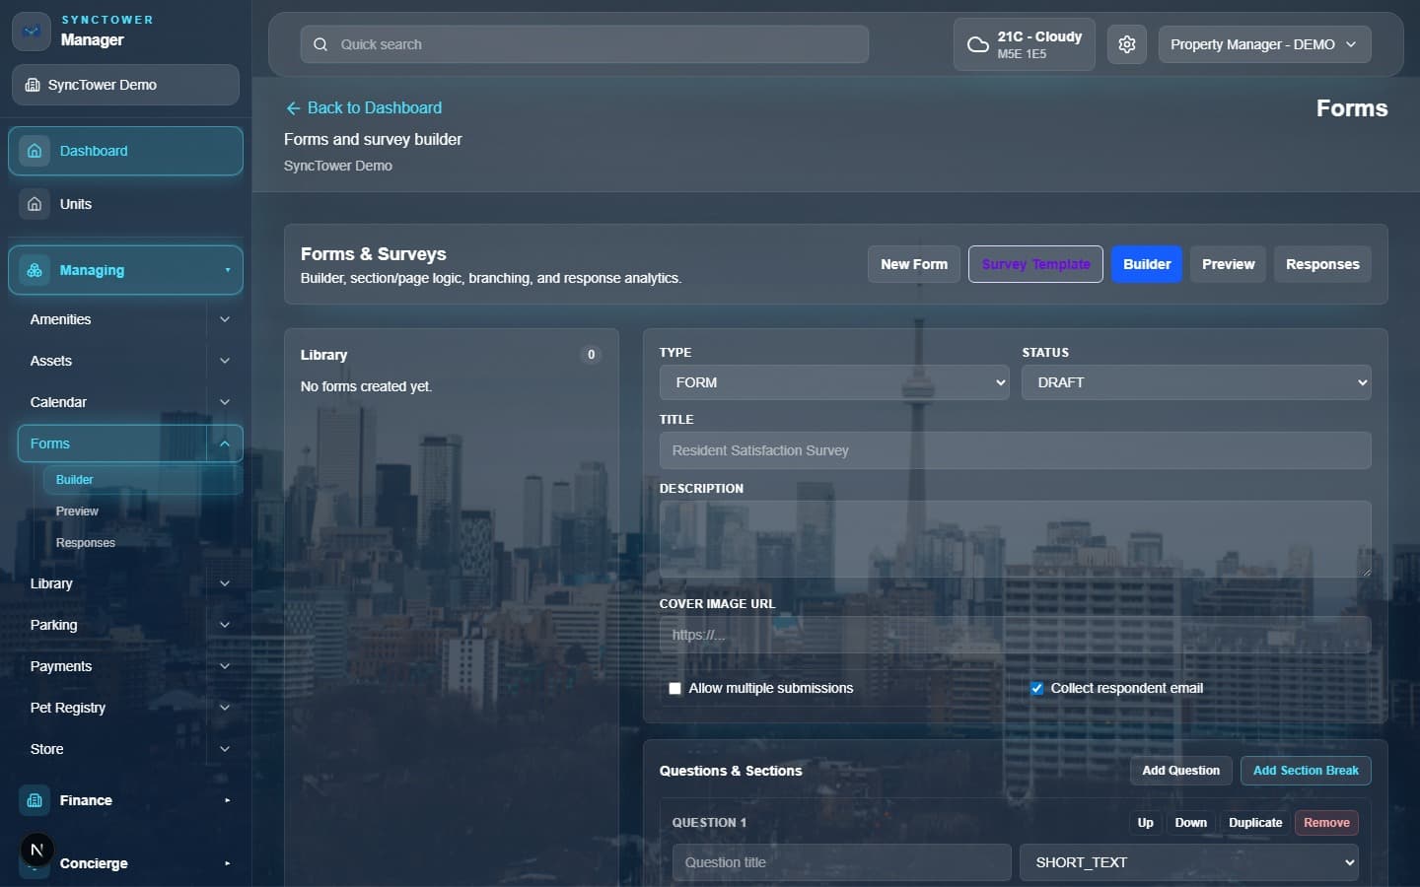Expand the Library chevron in sidebar
The height and width of the screenshot is (887, 1420).
[225, 583]
